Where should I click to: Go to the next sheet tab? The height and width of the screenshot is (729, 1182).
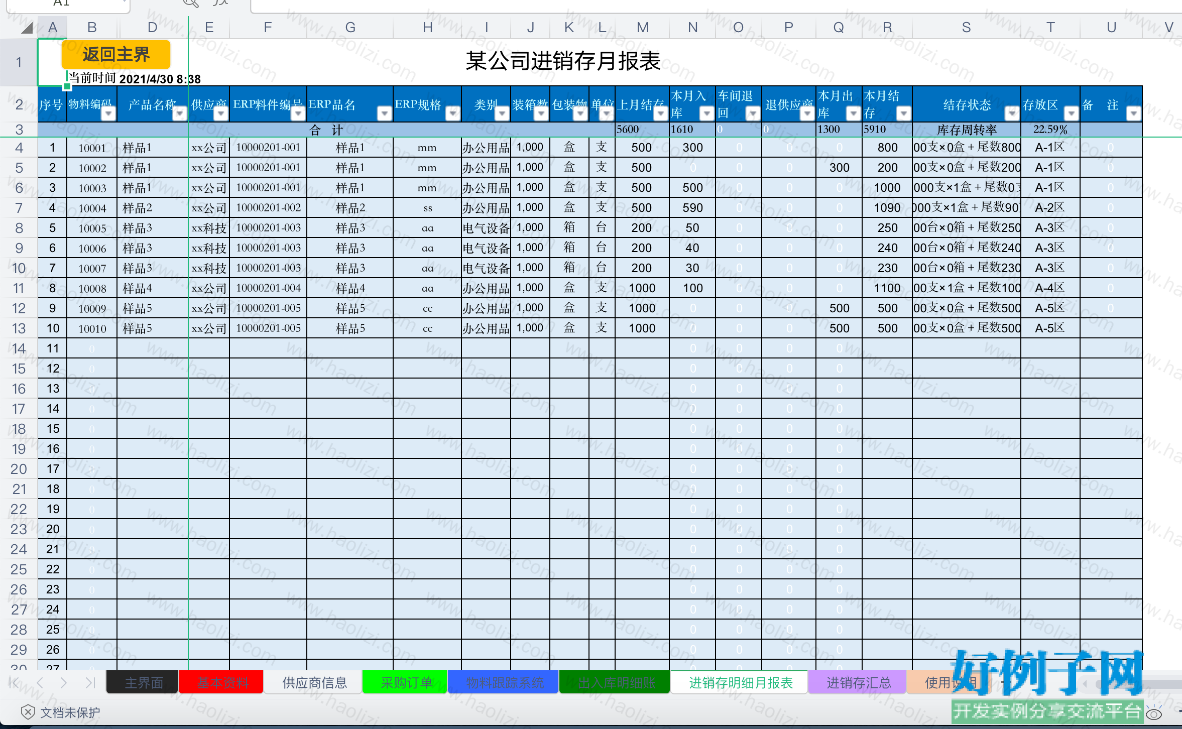pyautogui.click(x=64, y=682)
